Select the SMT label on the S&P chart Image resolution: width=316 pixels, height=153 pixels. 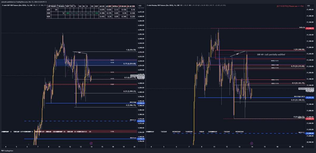(79, 53)
